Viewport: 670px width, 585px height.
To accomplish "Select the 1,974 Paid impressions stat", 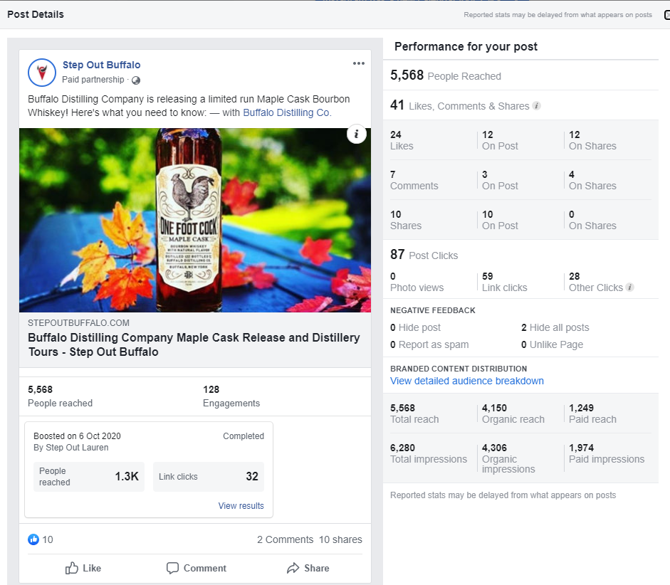I will [x=607, y=453].
